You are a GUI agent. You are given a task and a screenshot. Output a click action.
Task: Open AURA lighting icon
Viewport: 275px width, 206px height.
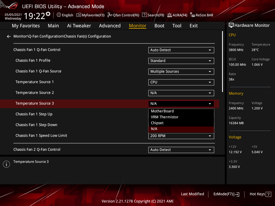[169, 15]
